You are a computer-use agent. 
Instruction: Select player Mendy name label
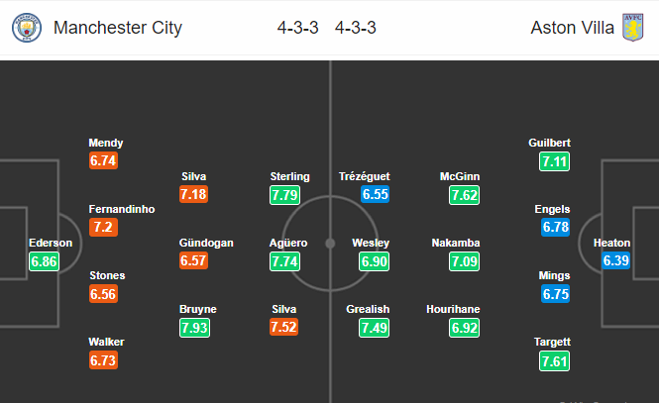pyautogui.click(x=105, y=143)
